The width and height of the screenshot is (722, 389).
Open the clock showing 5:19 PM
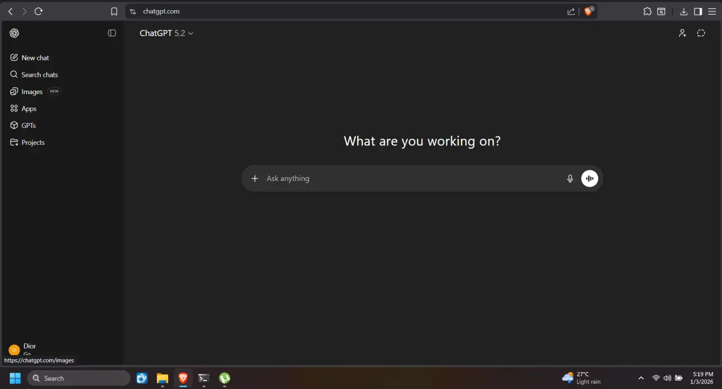tap(702, 378)
